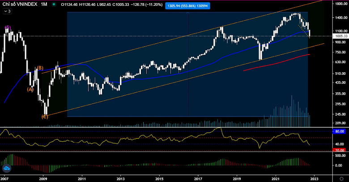Click the cloud icon in the bottom-left corner
Screen dimensions: 349x182
coord(7,169)
